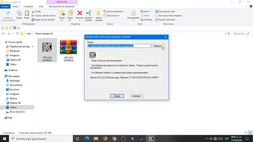Select the Administrar contextual tab

click(x=62, y=2)
